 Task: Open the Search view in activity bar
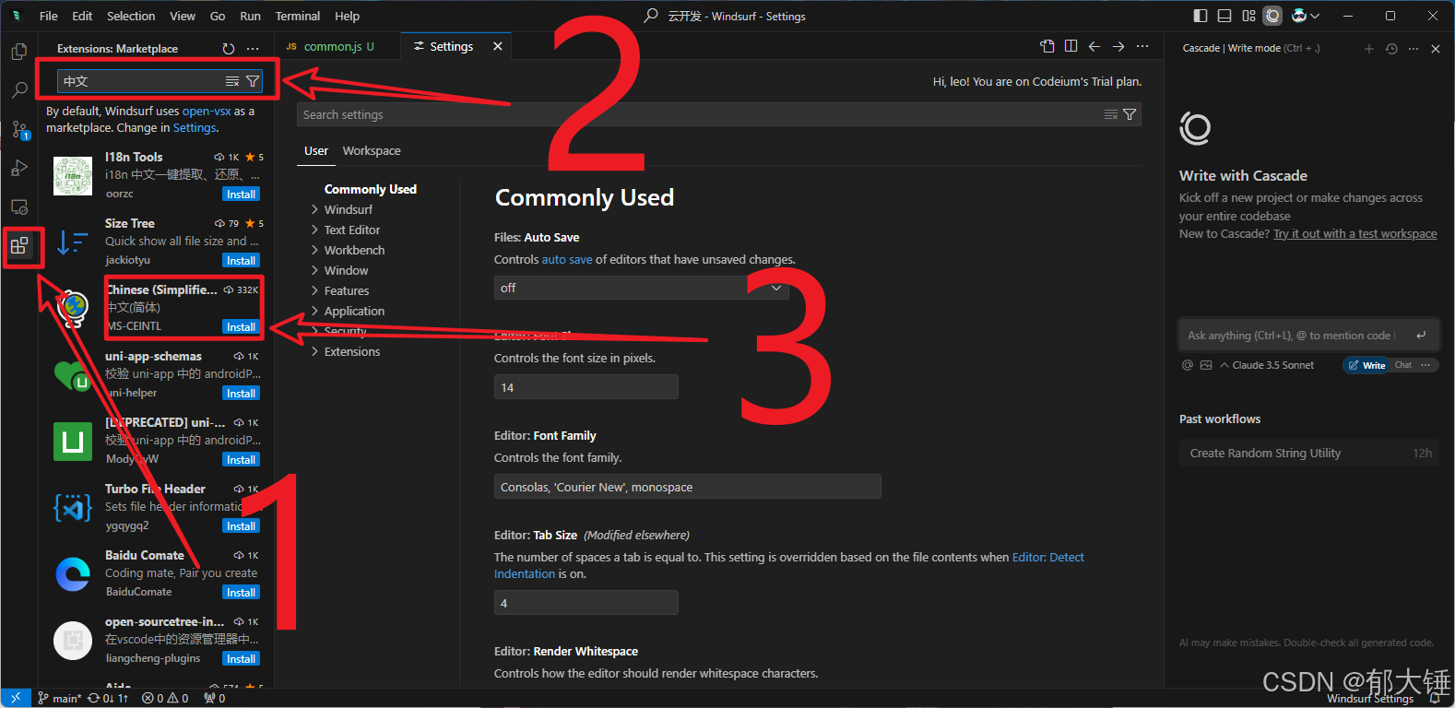(19, 90)
